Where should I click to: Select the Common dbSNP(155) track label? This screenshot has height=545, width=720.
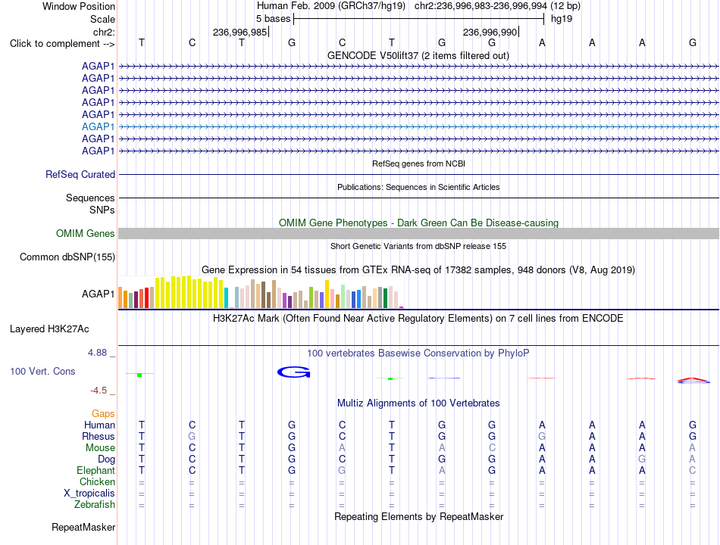(67, 257)
